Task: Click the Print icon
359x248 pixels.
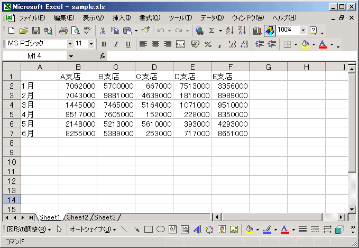Action: coord(63,31)
